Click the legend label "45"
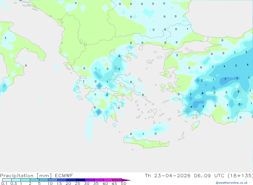 click(x=114, y=183)
